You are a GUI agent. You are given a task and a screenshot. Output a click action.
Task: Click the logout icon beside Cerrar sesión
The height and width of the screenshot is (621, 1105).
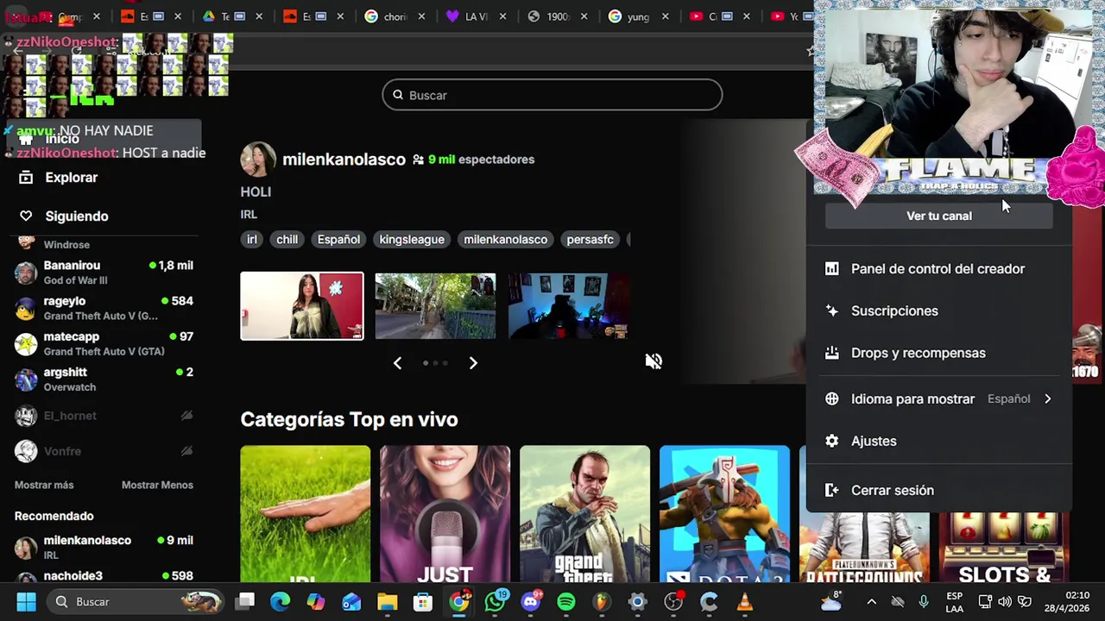[x=831, y=490]
